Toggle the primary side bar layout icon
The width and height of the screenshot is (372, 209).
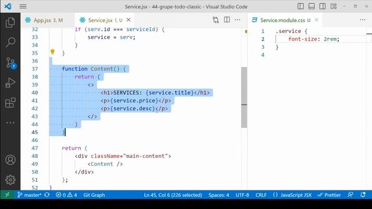(301, 6)
